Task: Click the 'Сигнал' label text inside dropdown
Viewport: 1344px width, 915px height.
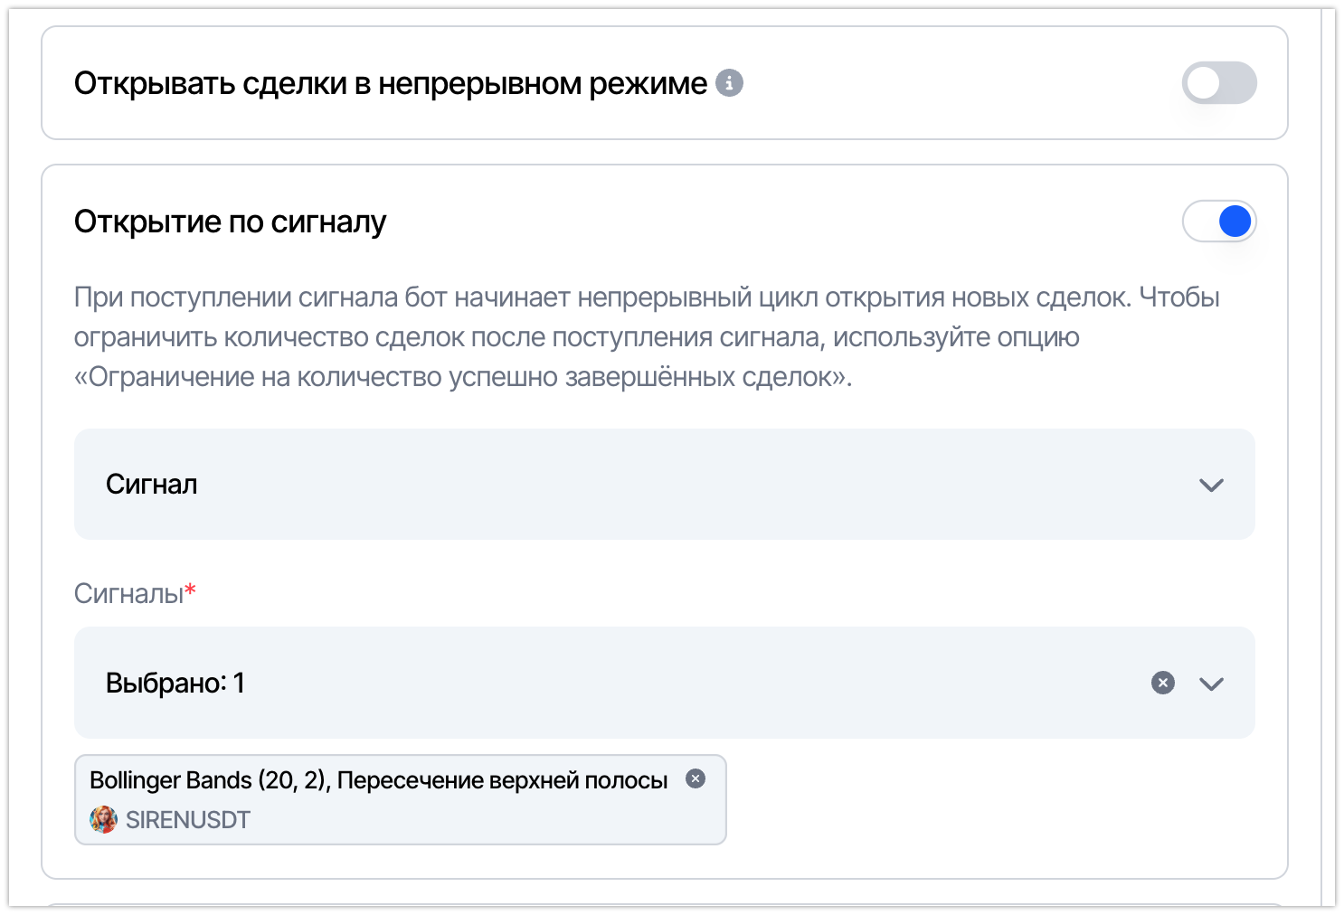Action: 152,485
